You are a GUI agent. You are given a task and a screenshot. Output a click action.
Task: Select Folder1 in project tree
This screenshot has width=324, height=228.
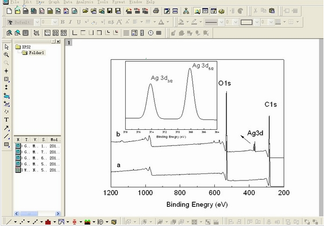tap(36, 53)
